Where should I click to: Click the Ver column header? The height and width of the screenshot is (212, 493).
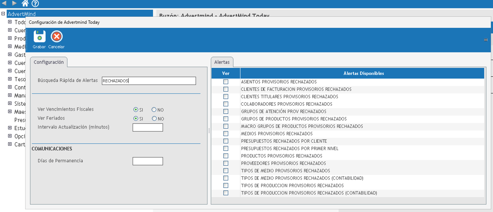(x=226, y=73)
